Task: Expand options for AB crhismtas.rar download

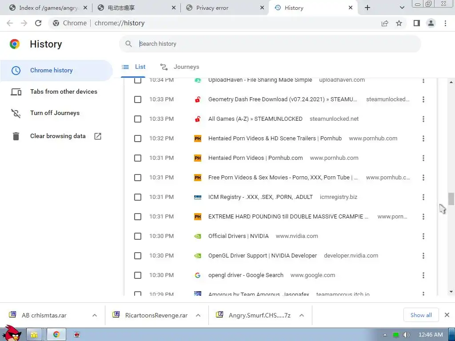Action: click(x=95, y=316)
